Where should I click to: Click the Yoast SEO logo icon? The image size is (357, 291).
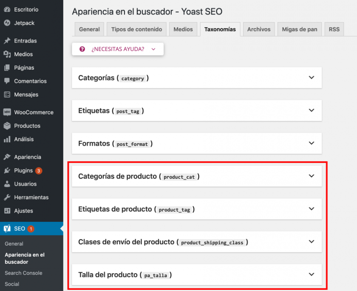(7, 229)
